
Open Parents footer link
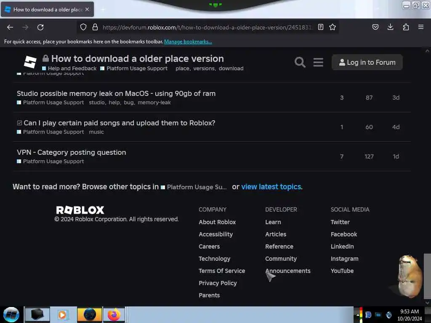click(x=209, y=295)
